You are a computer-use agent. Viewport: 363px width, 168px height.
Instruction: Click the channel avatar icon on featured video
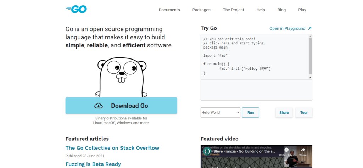[x=207, y=151]
